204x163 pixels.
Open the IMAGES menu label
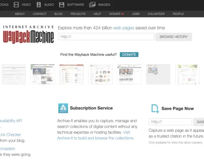[104, 5]
